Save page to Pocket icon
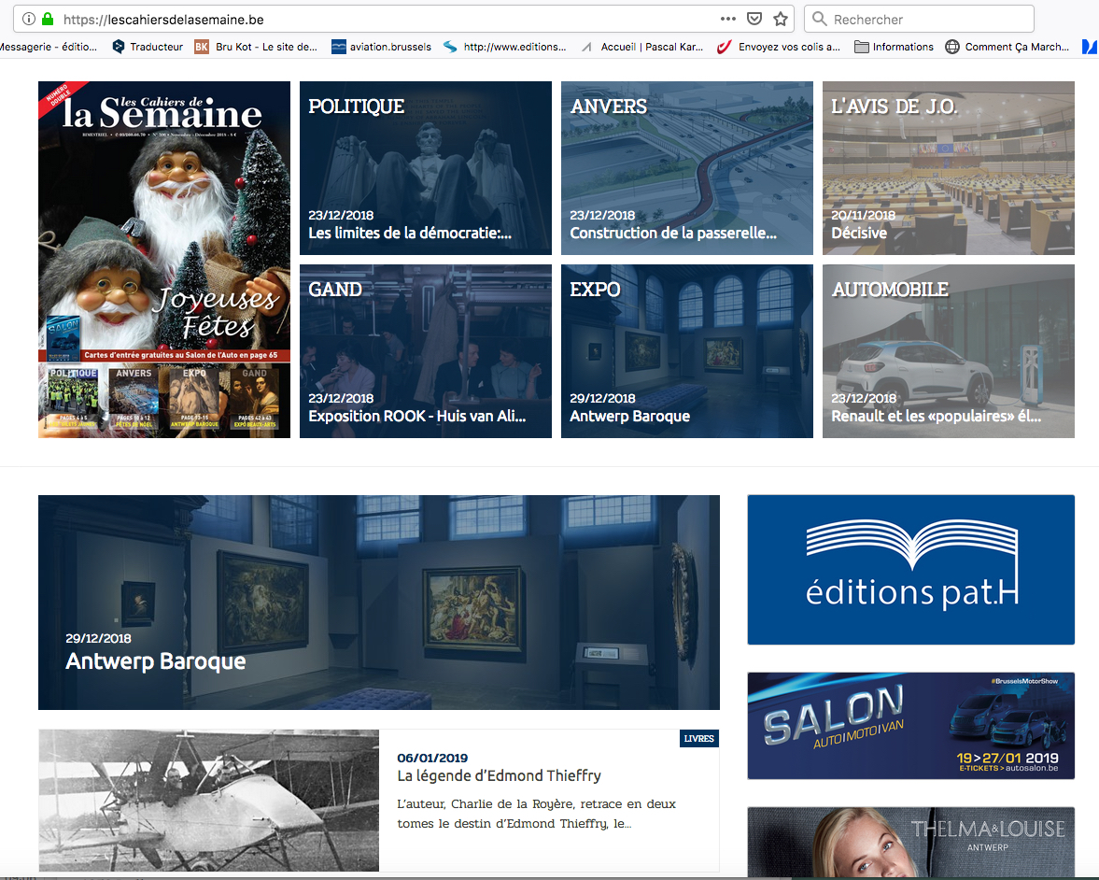This screenshot has width=1099, height=880. [754, 19]
